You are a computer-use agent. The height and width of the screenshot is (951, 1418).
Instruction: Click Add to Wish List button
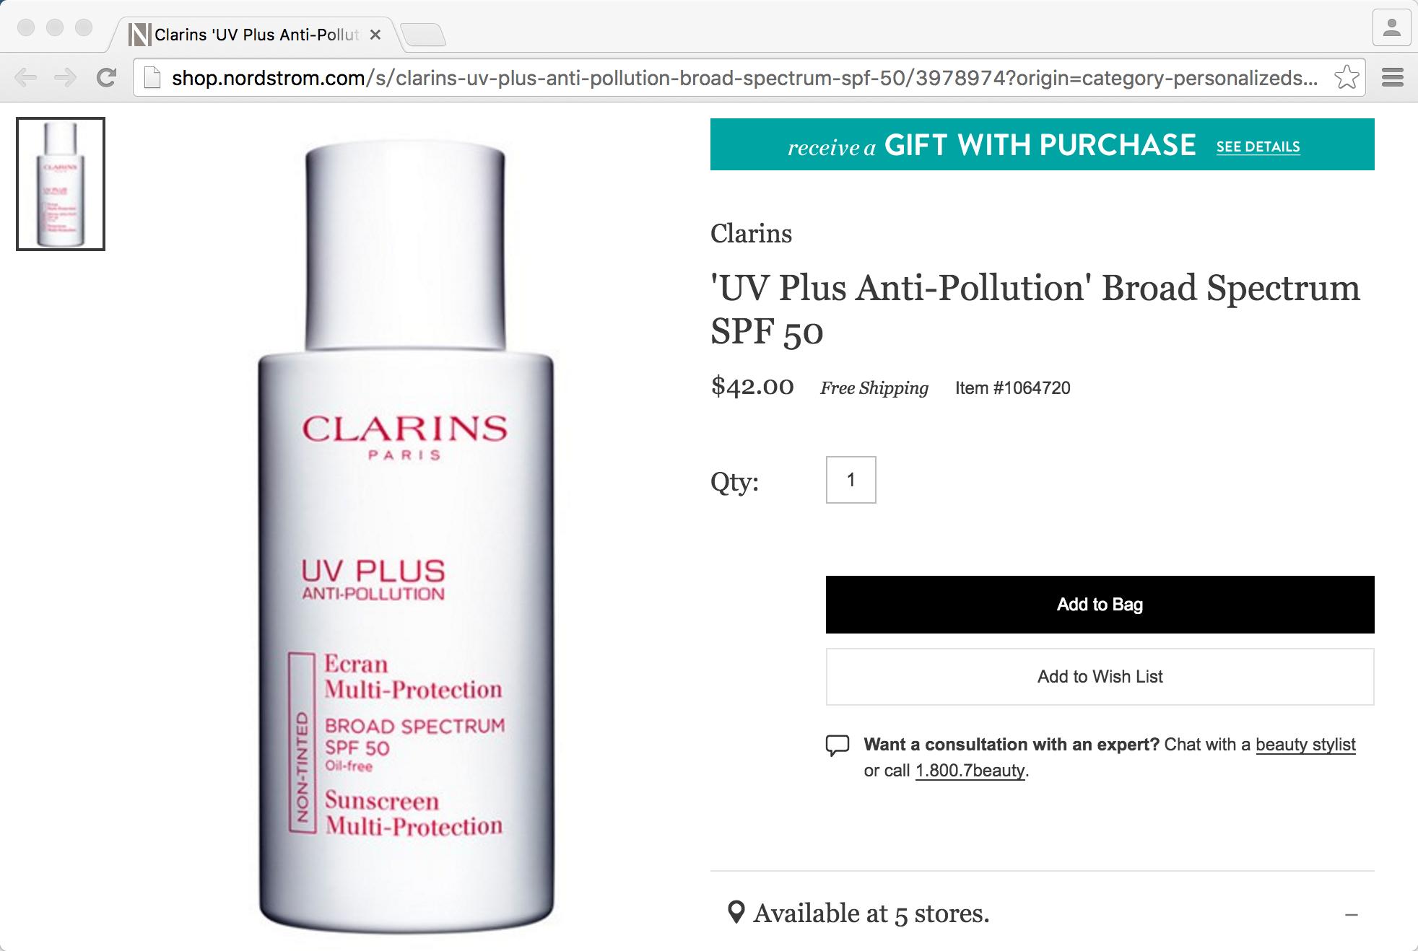click(1100, 677)
